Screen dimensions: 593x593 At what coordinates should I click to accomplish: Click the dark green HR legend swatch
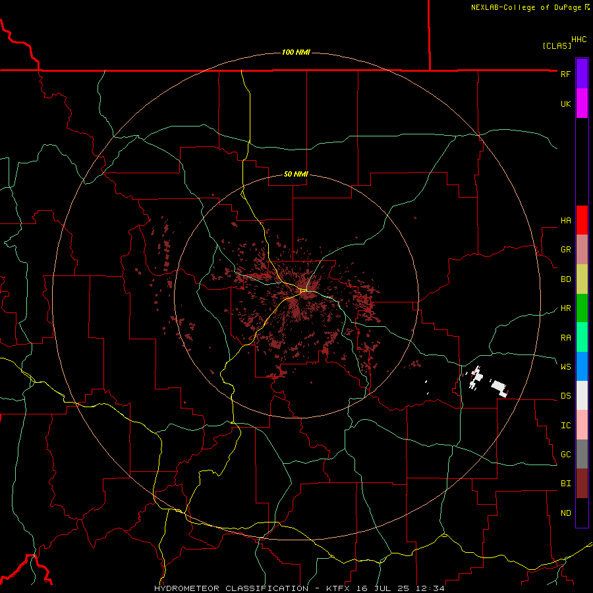click(x=582, y=308)
